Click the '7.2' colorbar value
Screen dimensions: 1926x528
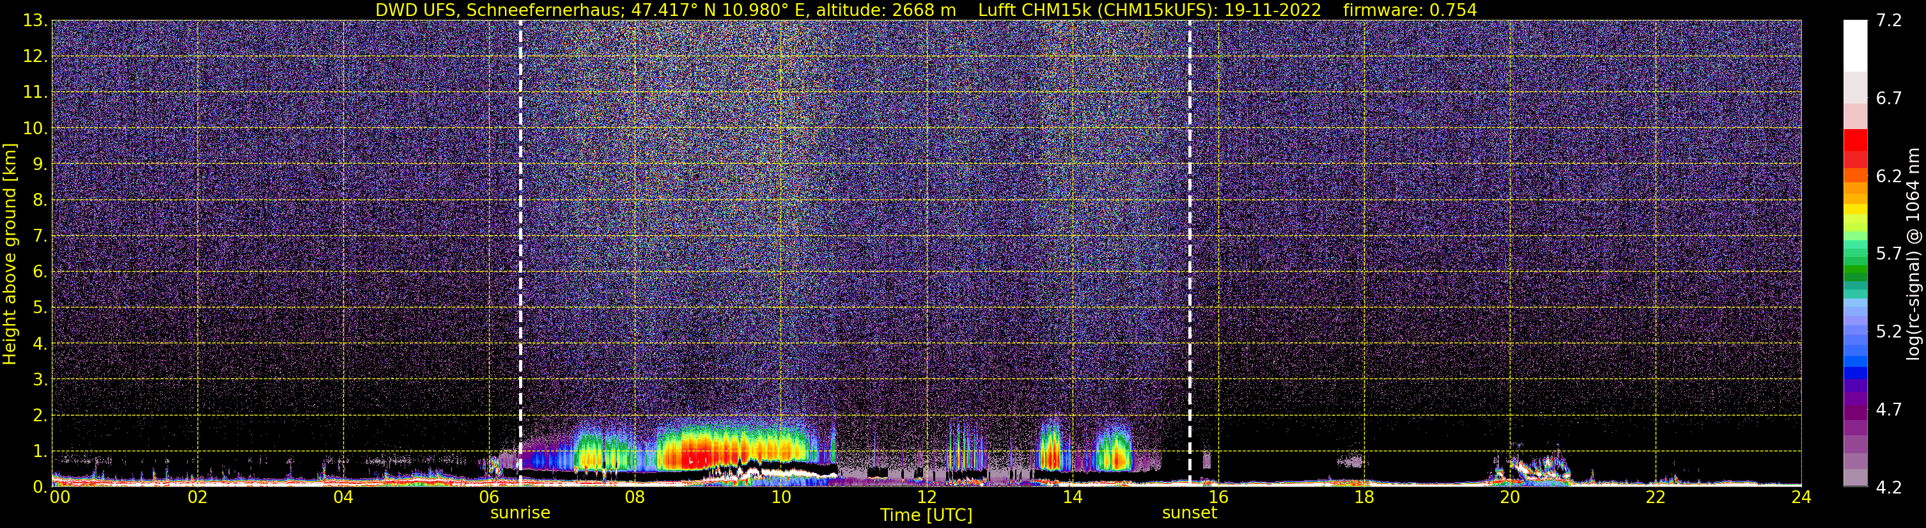[1889, 21]
